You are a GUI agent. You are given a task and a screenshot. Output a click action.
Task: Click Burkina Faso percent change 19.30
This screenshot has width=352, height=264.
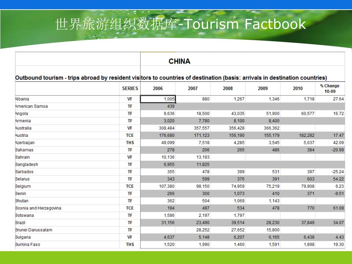pos(338,244)
